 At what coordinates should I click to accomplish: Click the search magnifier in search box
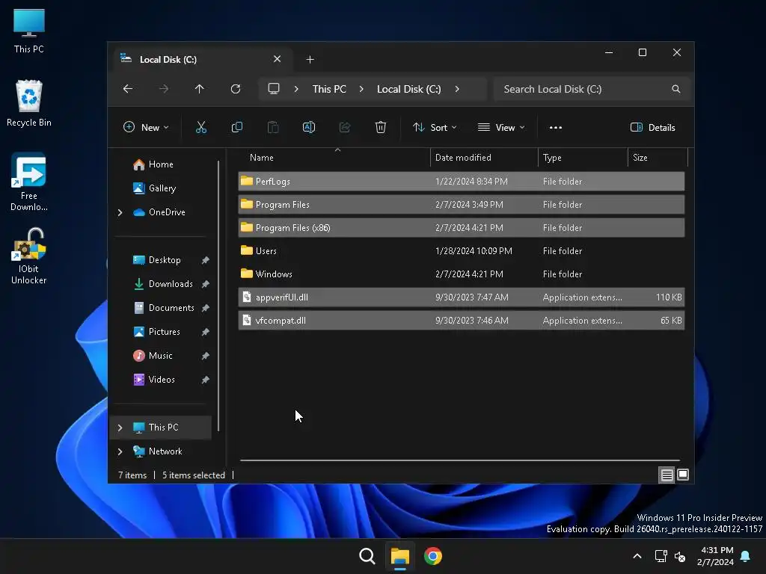point(676,89)
